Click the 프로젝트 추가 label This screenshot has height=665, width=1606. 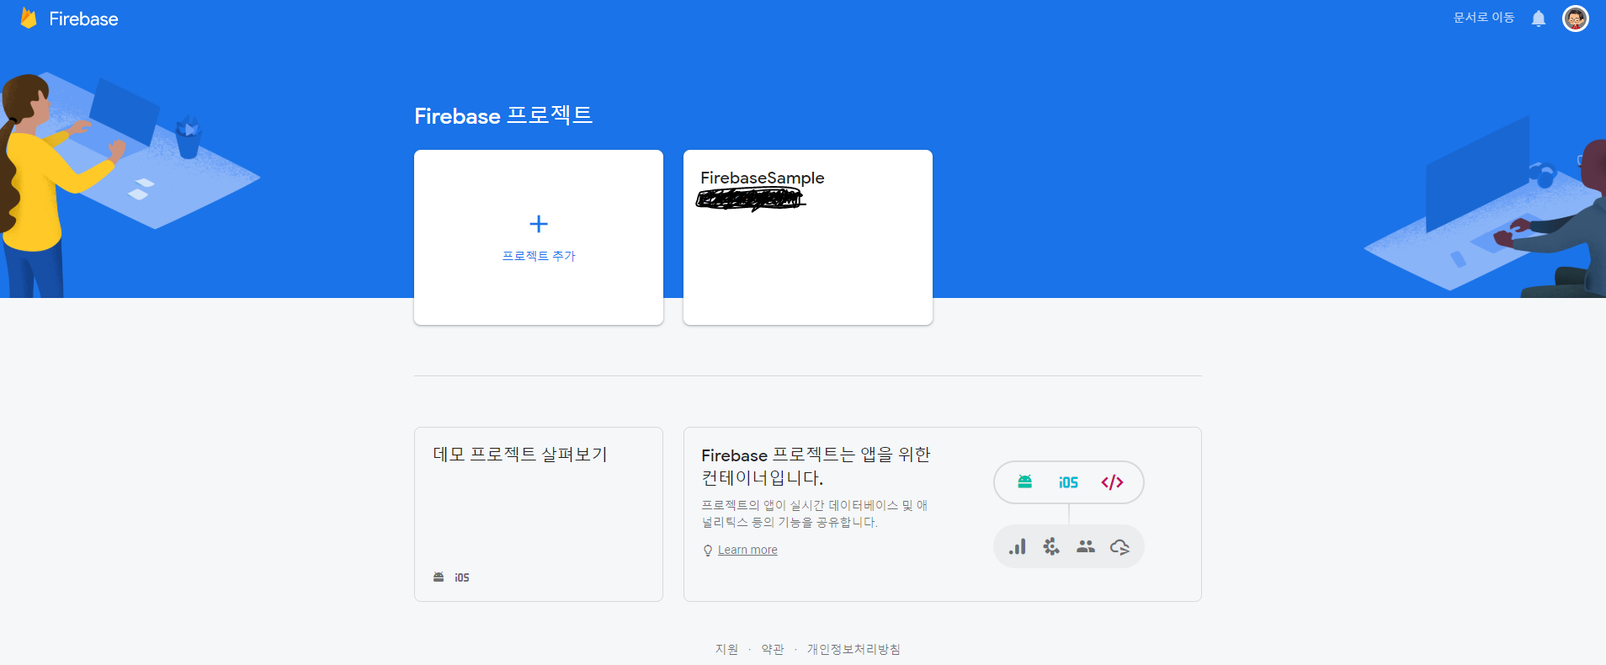(x=539, y=256)
